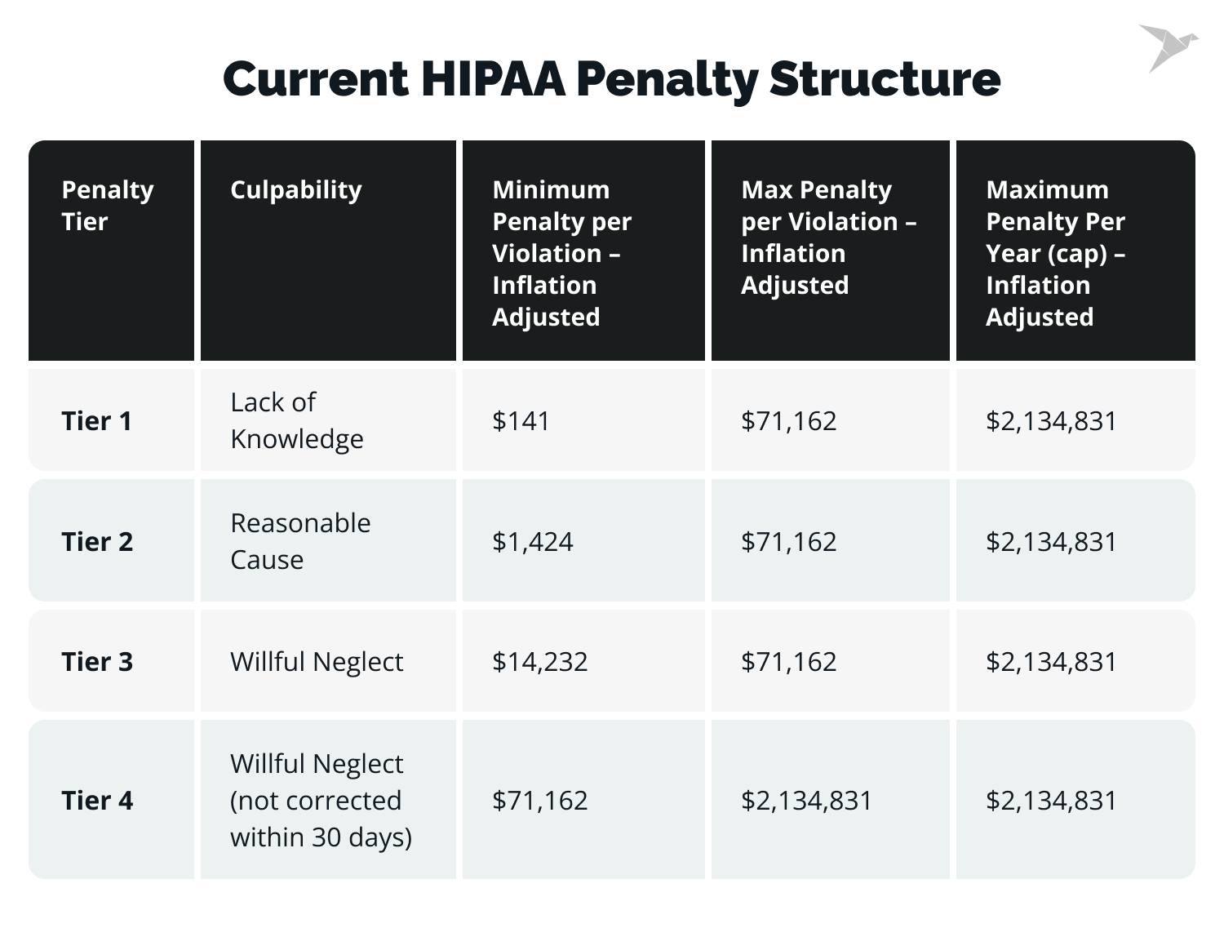1224x928 pixels.
Task: Click the bird logo icon
Action: [x=1167, y=47]
